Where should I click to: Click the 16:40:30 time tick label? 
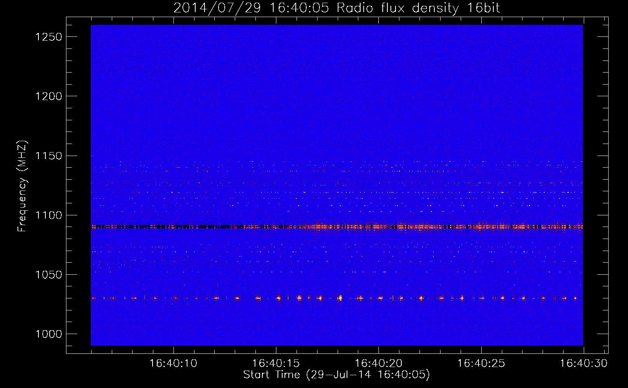coord(584,364)
